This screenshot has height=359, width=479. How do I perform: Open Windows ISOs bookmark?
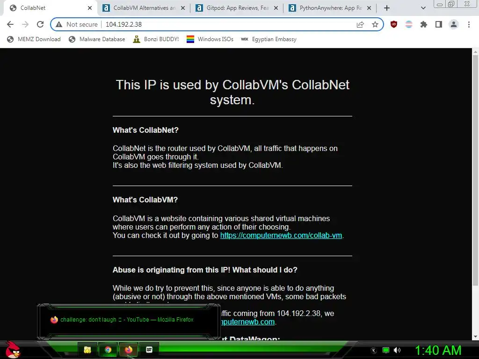(x=210, y=39)
